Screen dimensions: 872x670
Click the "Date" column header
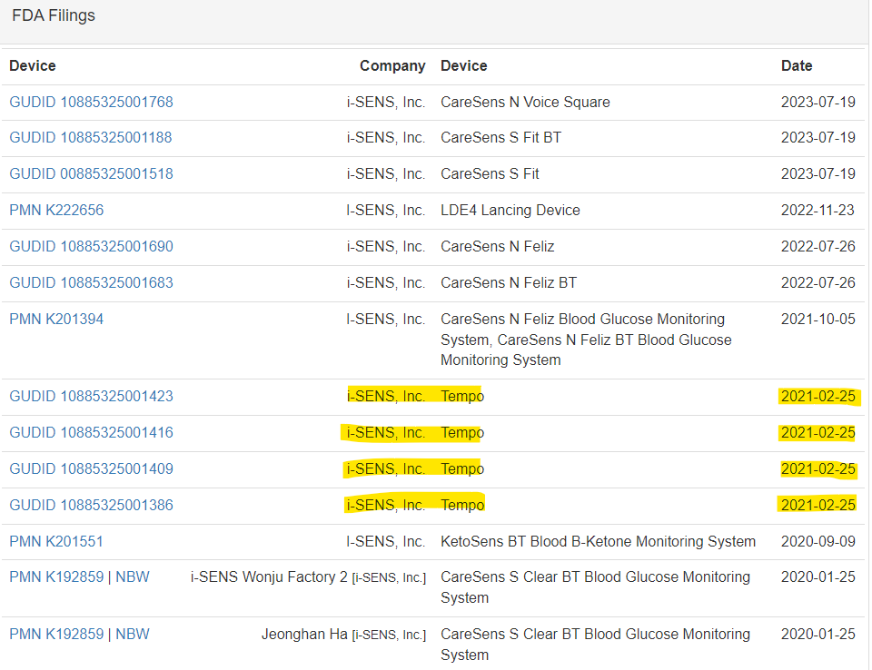[x=797, y=66]
